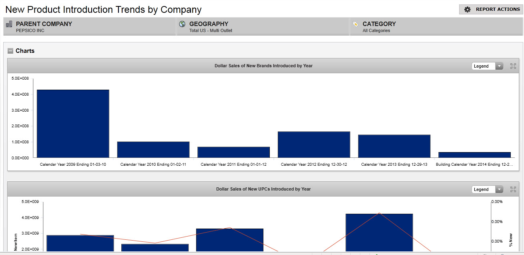The height and width of the screenshot is (255, 524).
Task: Click the red line's peak in UPCs chart
Action: click(x=379, y=213)
